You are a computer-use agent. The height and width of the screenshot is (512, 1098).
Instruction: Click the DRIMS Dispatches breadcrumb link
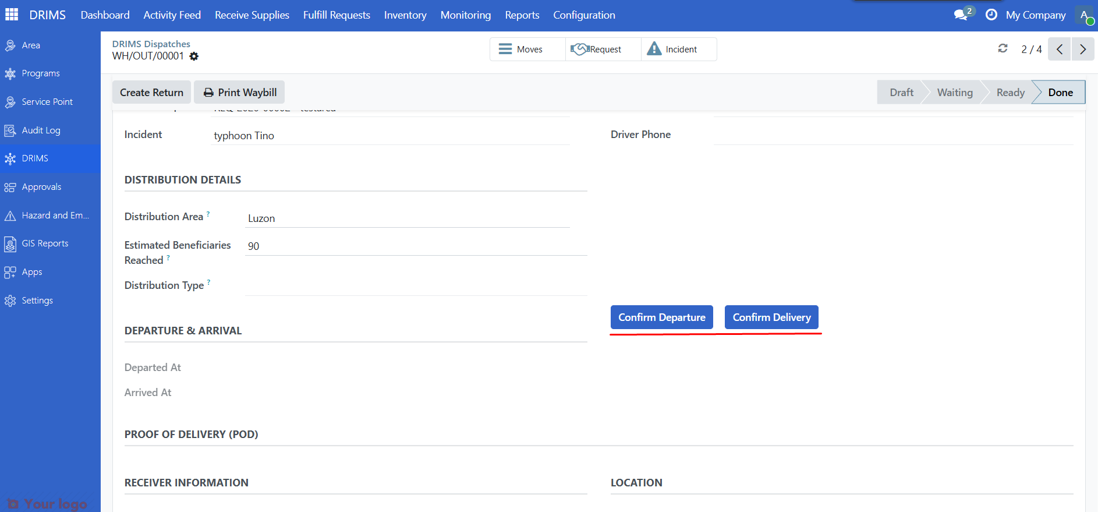tap(151, 44)
